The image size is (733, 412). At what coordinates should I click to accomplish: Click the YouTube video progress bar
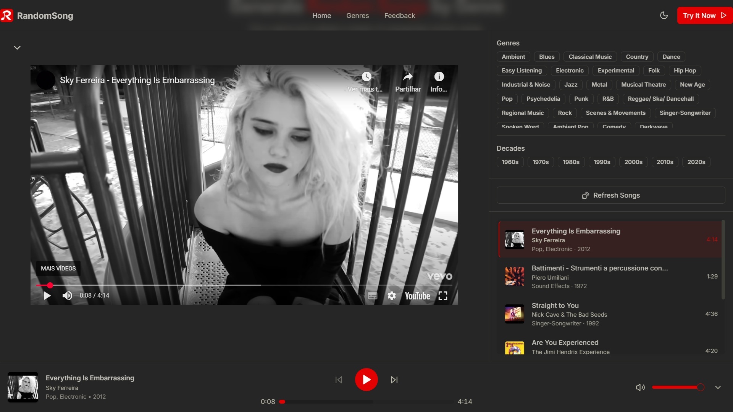click(x=244, y=285)
